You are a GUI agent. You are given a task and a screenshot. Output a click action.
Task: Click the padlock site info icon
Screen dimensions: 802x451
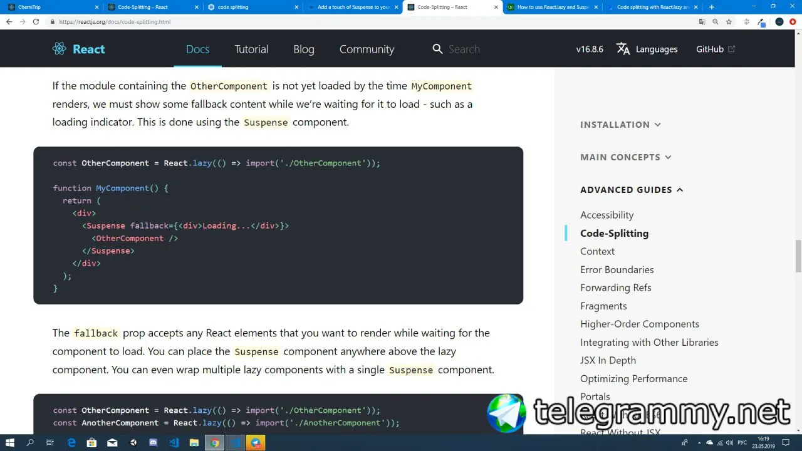[x=52, y=22]
